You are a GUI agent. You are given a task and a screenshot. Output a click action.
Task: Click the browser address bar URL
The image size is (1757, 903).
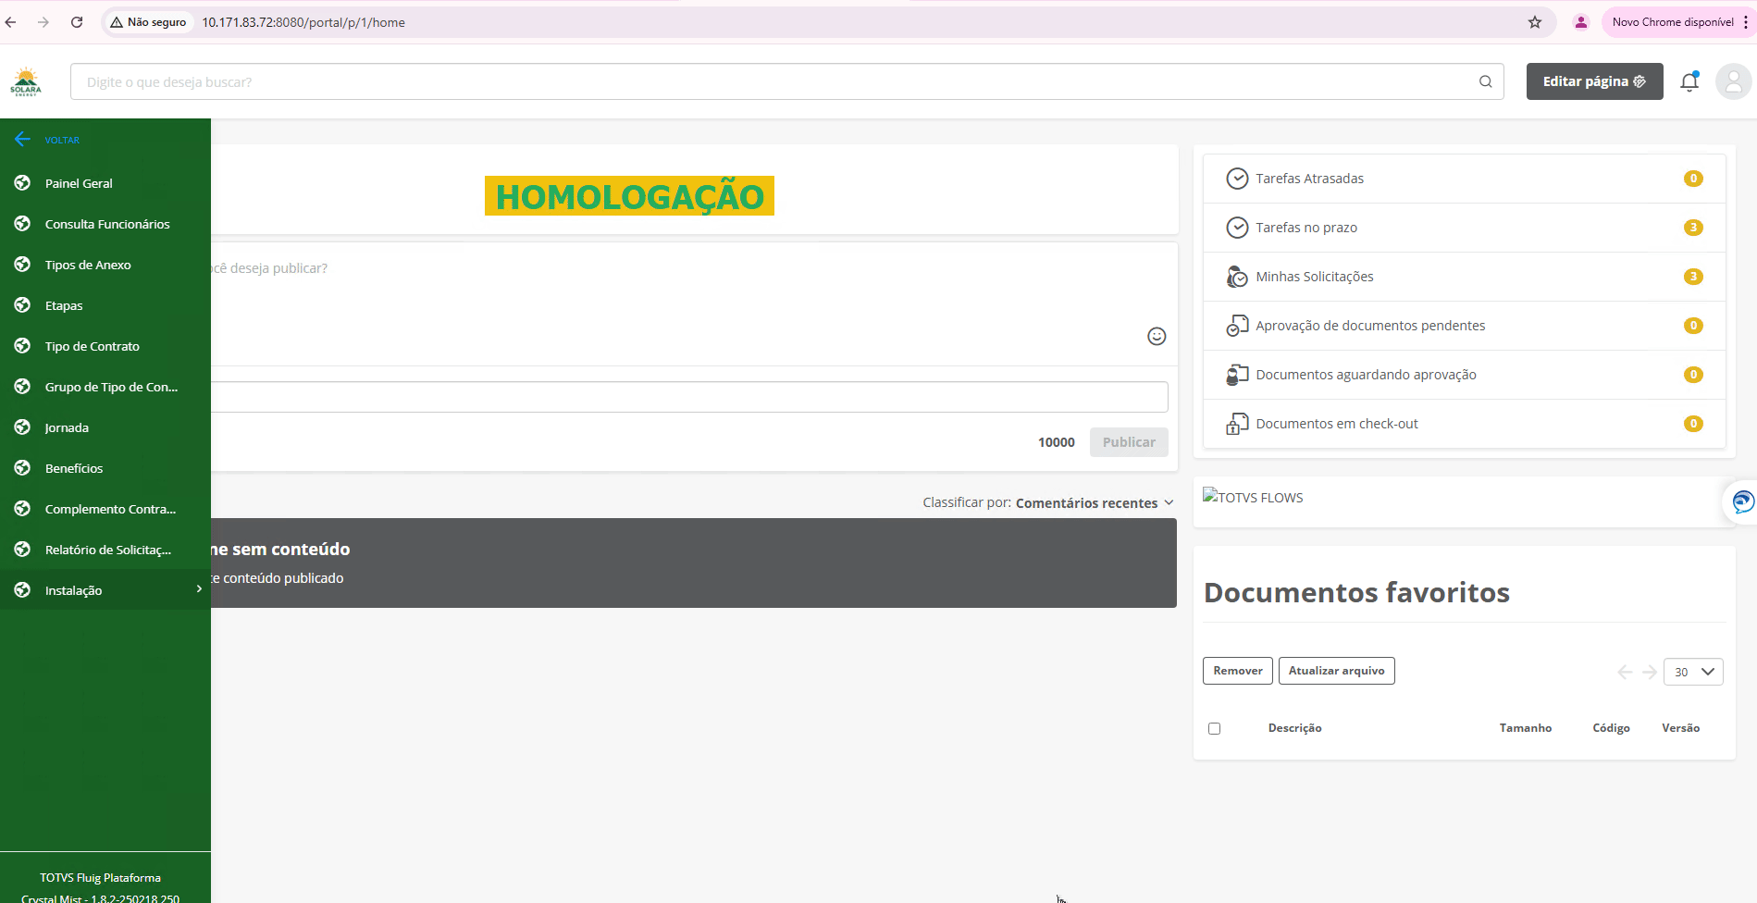303,22
